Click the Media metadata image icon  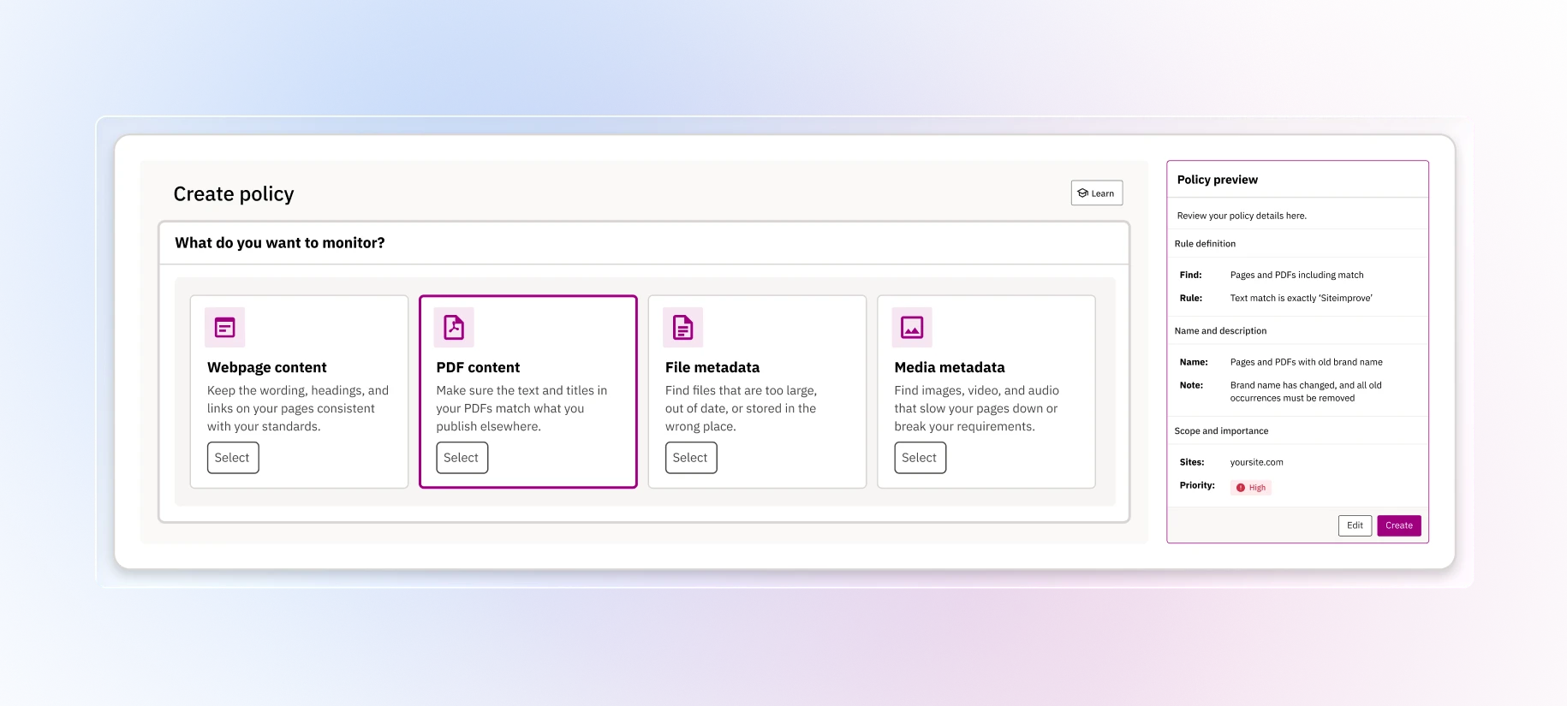[912, 327]
